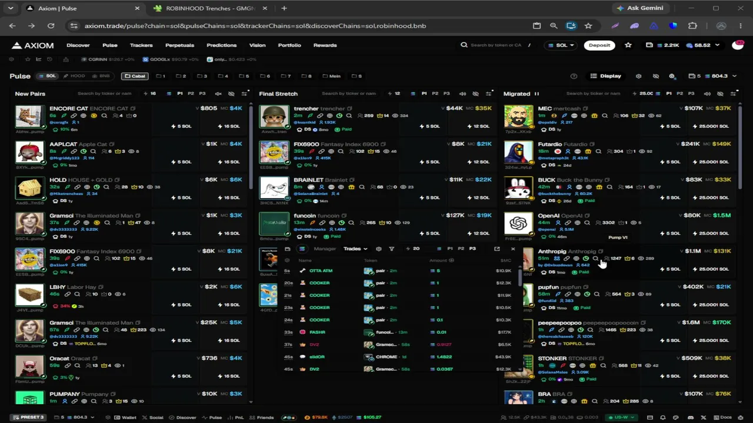
Task: Open PnL tracker in the footer
Action: tap(236, 418)
